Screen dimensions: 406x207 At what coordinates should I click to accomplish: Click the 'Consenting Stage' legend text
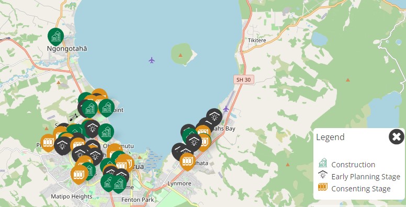tap(361, 189)
